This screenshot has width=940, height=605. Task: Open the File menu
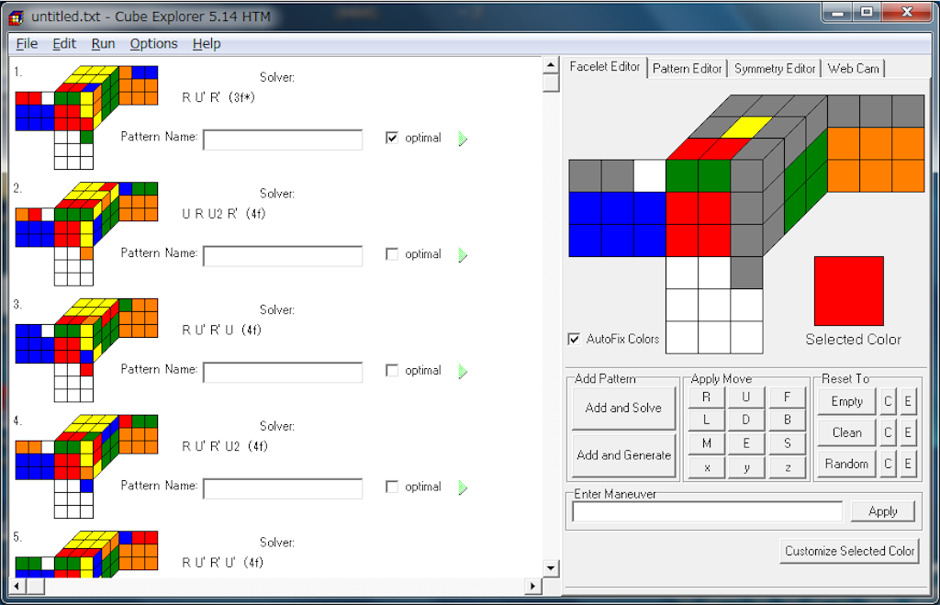tap(27, 44)
